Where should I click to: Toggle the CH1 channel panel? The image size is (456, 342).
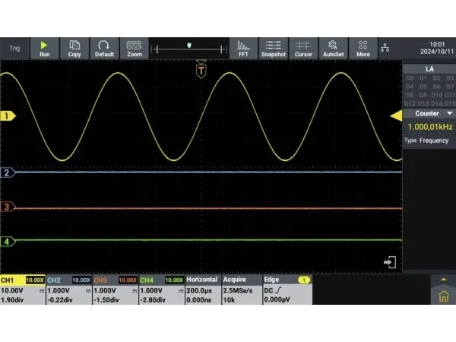[x=23, y=290]
